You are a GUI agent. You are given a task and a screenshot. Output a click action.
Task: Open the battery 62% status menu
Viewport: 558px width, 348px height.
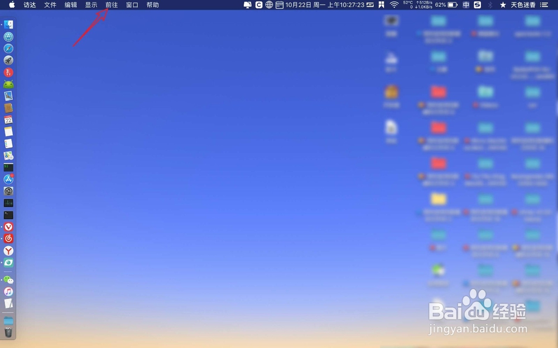440,5
